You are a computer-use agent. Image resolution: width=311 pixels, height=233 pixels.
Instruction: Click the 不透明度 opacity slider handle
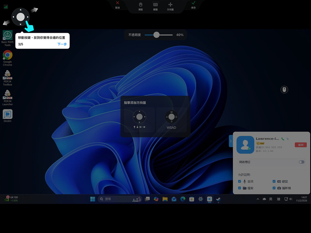click(x=156, y=35)
